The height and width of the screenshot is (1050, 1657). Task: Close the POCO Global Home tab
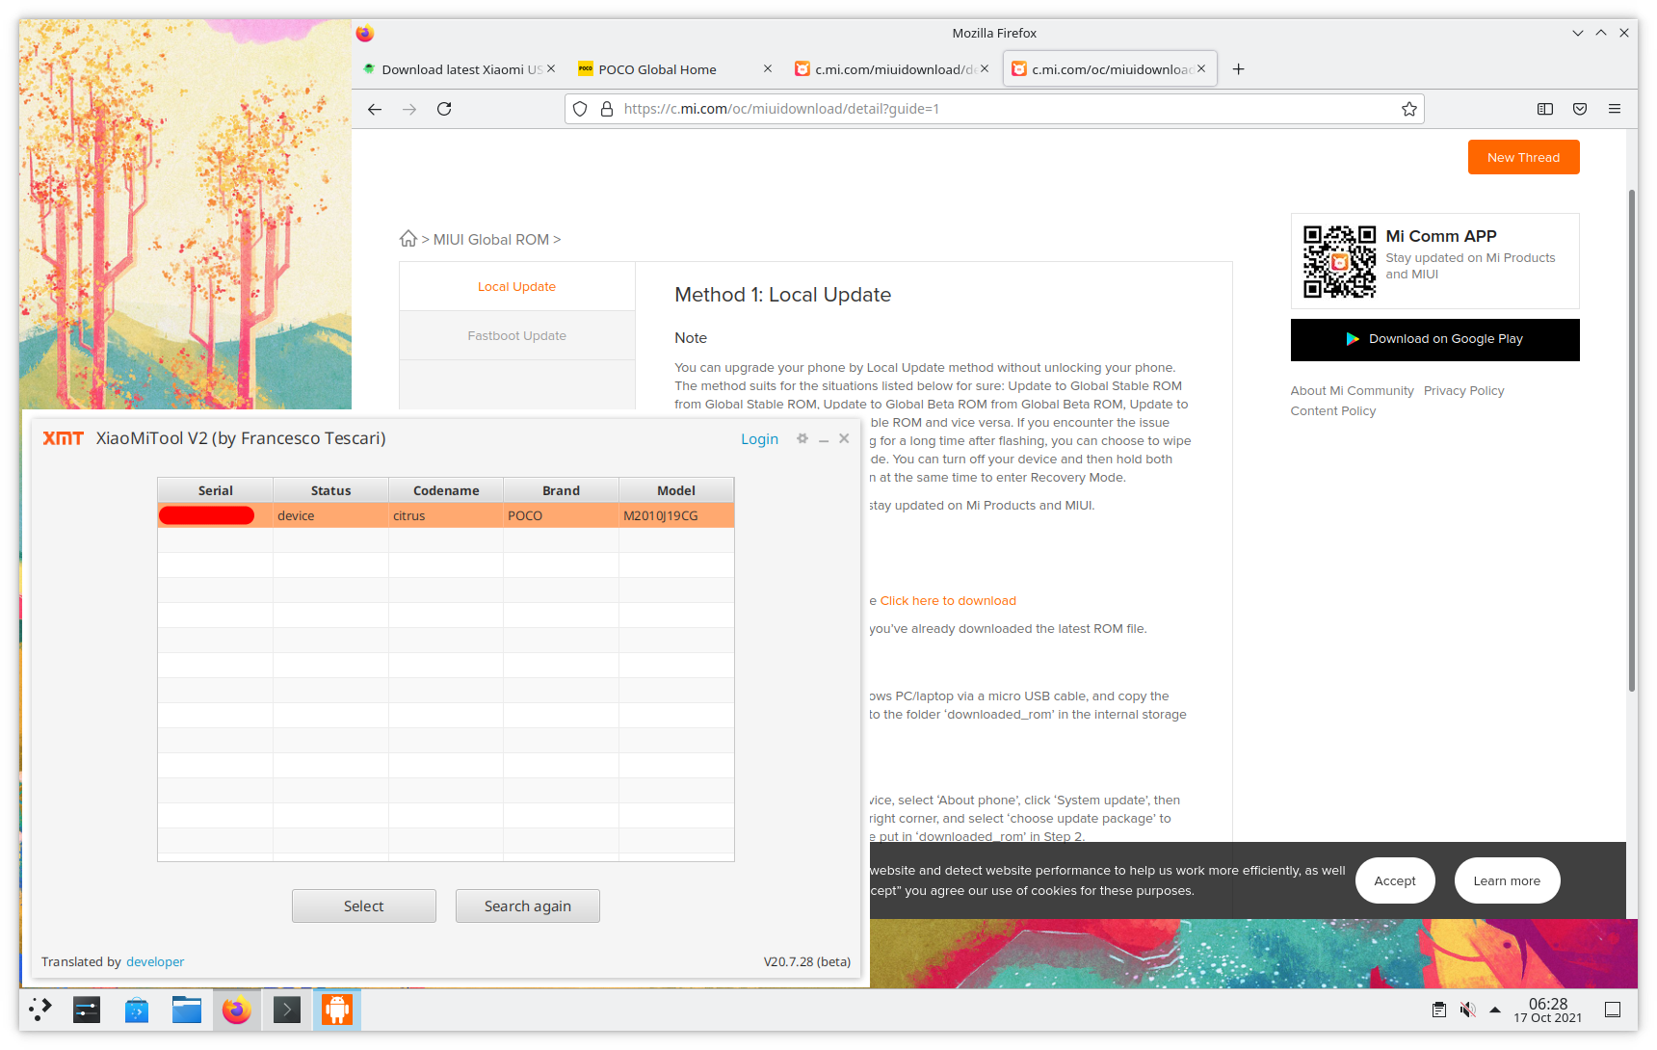click(x=768, y=68)
